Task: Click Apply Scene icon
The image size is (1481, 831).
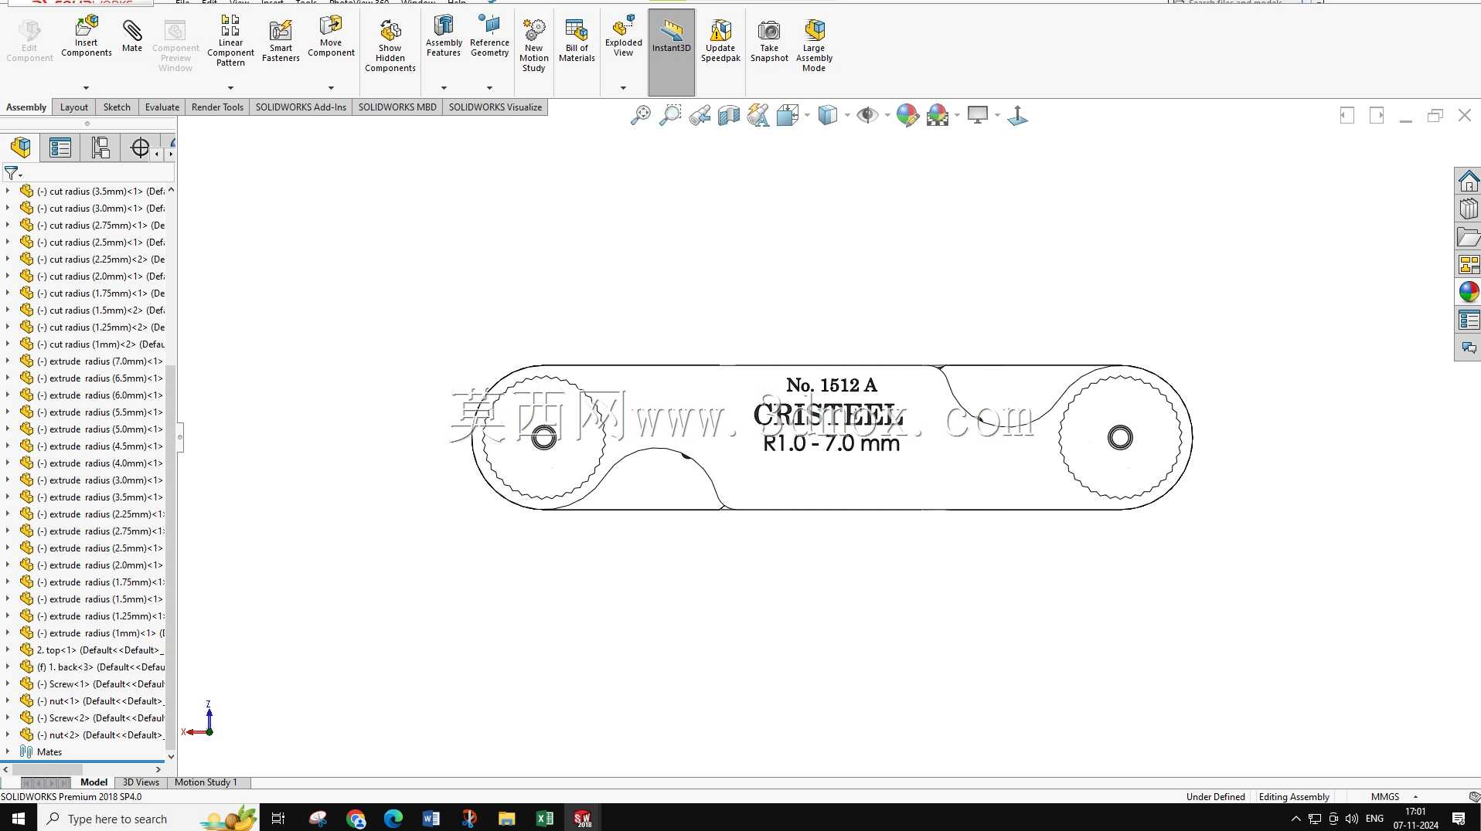Action: pos(938,116)
